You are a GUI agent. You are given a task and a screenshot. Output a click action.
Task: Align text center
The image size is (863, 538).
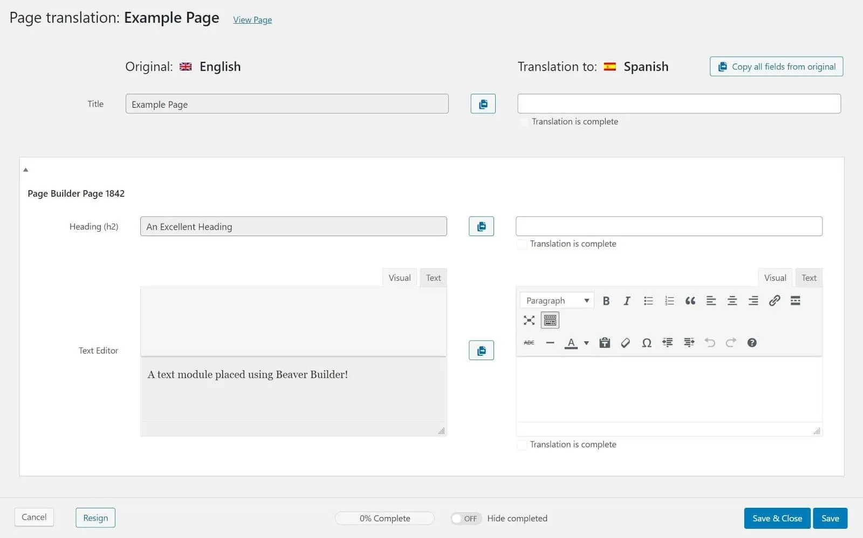coord(732,301)
